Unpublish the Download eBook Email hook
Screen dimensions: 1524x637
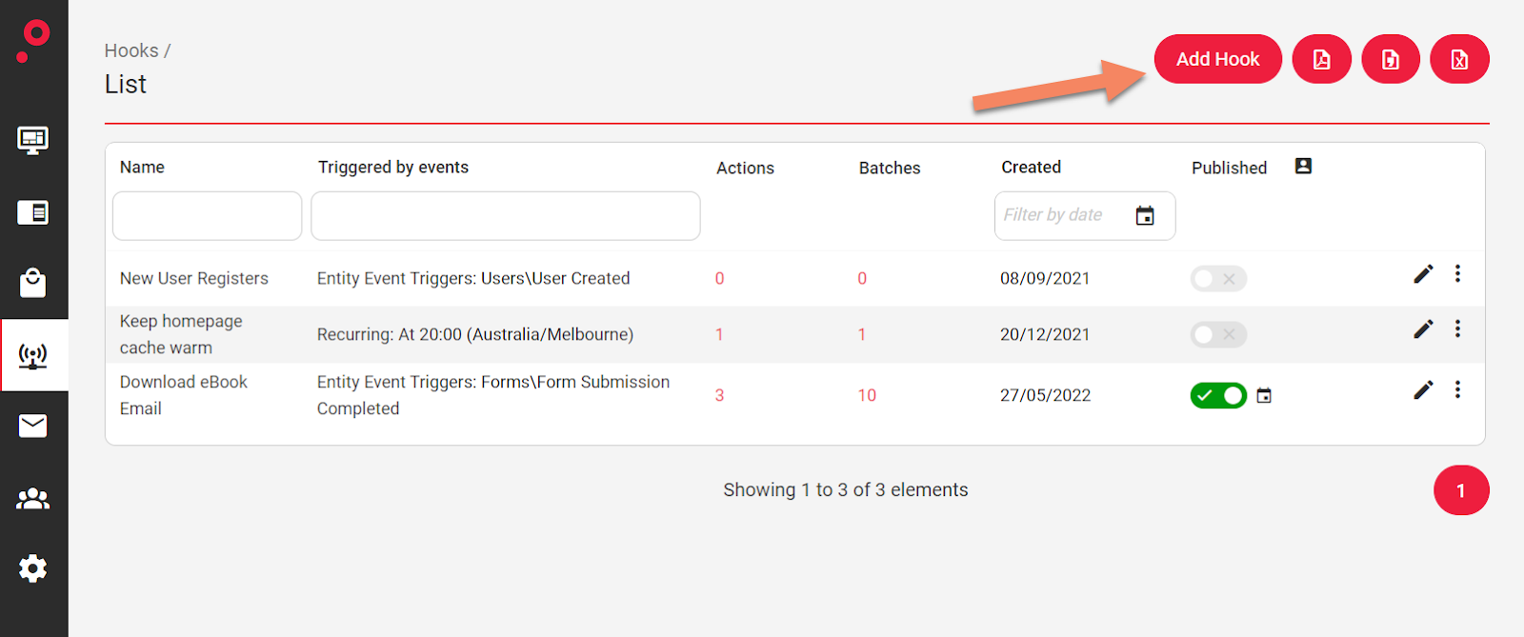(x=1217, y=395)
